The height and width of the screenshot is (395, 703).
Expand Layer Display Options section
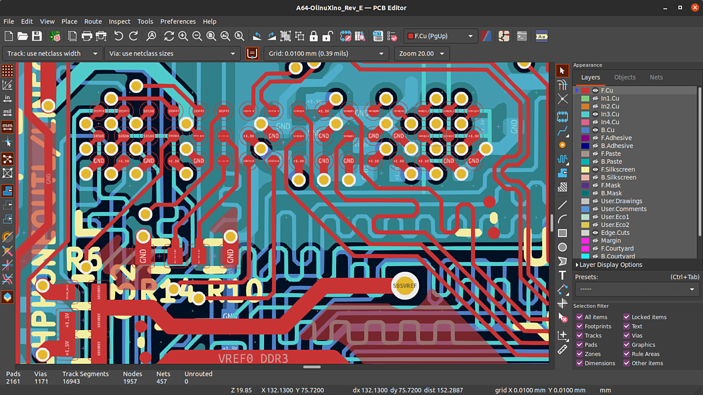(608, 265)
